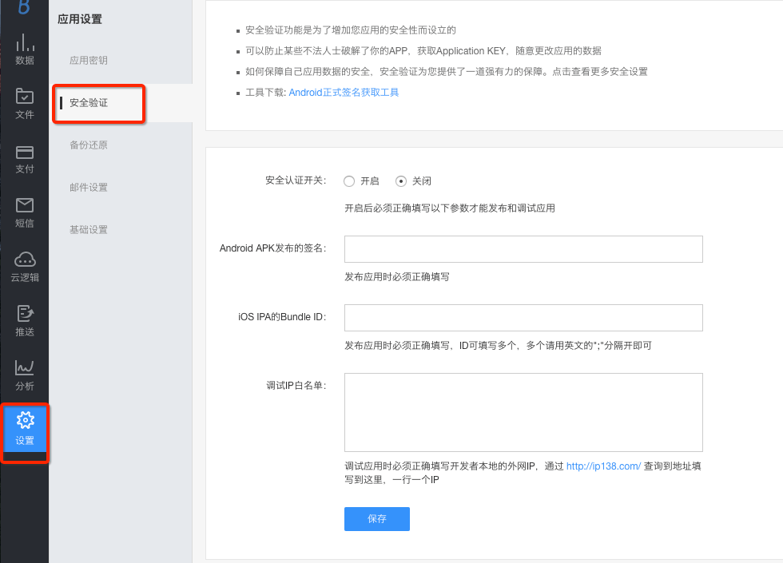Select the 开启 radio button
This screenshot has width=783, height=563.
[349, 181]
